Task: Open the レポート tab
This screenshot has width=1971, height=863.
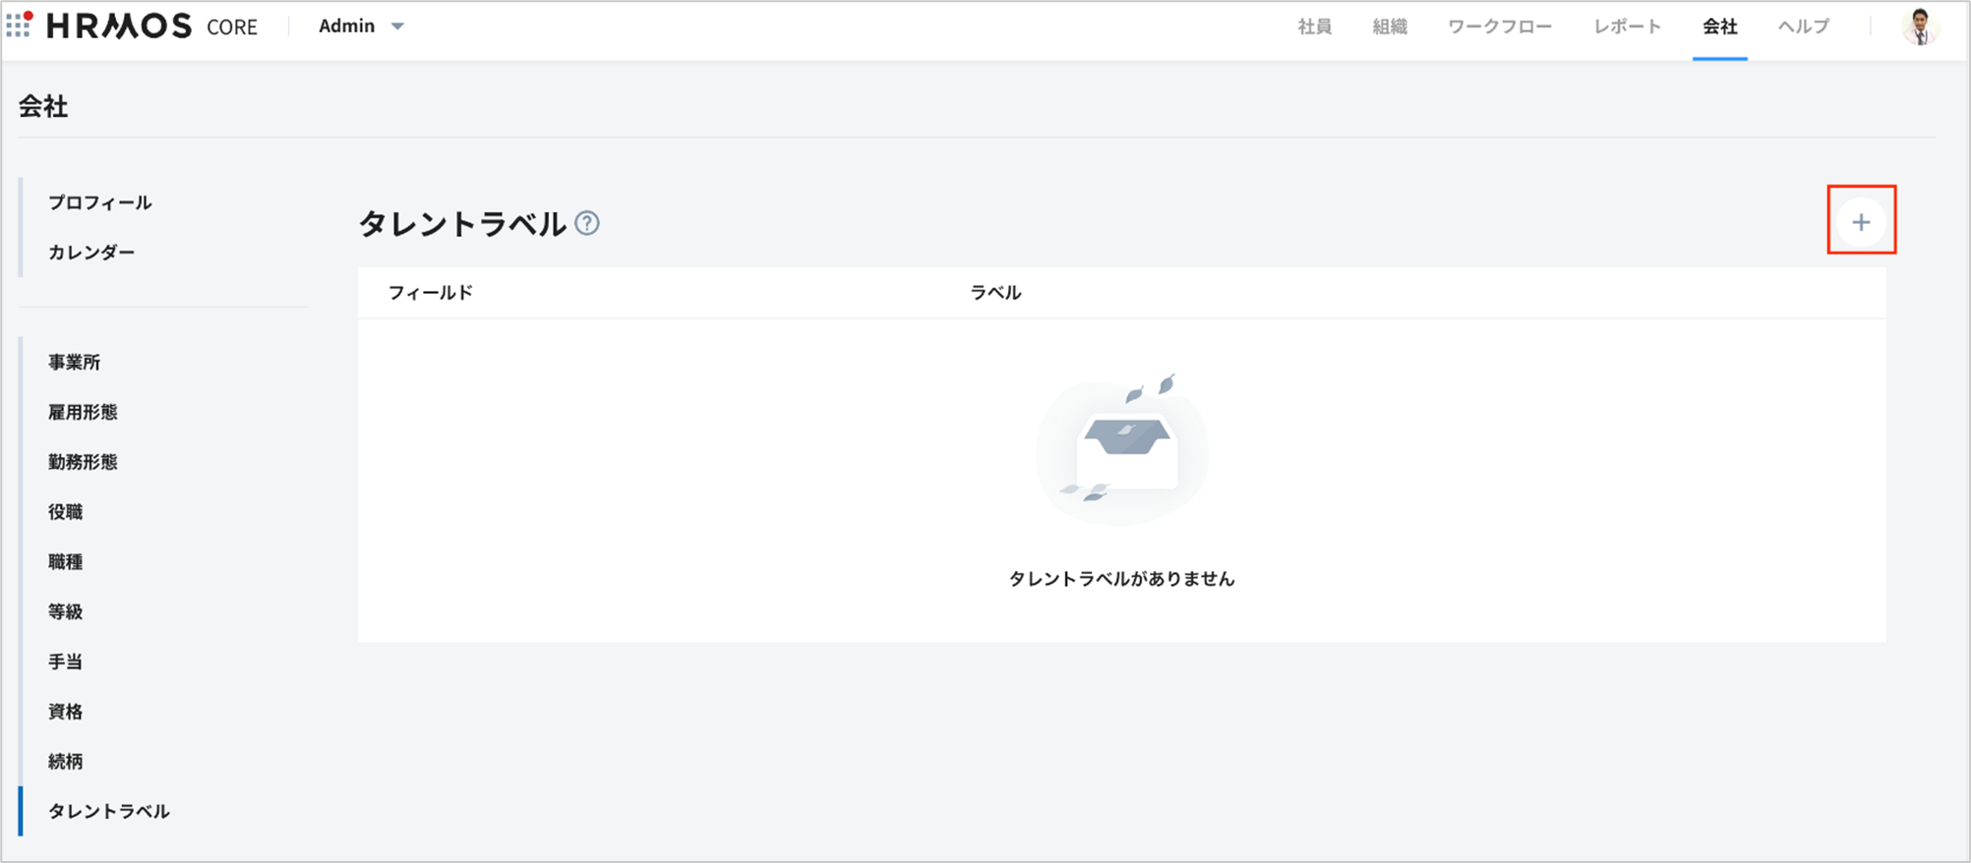Action: point(1627,28)
